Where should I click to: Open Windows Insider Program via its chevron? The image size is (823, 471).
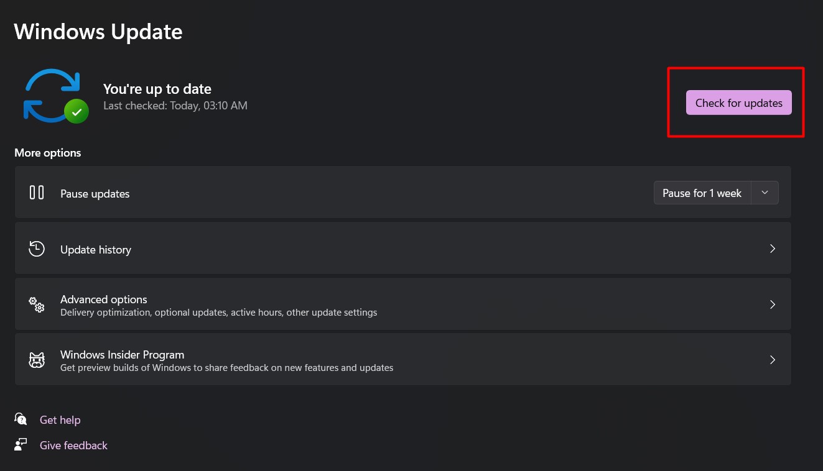(x=773, y=360)
